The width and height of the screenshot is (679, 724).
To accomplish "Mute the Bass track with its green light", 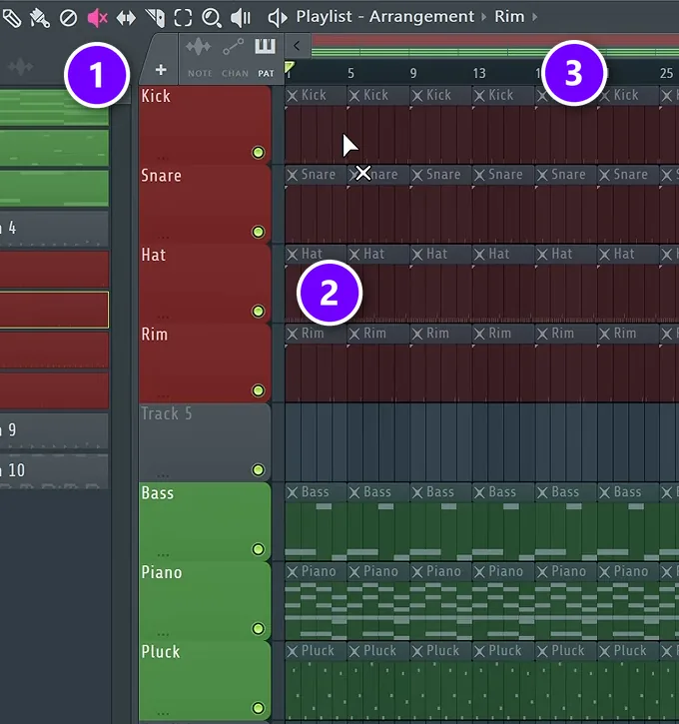I will (258, 549).
